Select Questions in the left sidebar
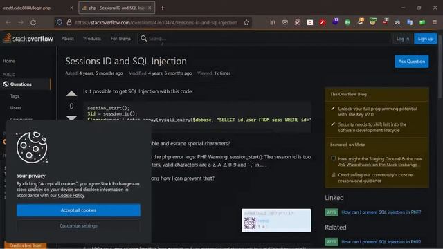The image size is (443, 249). pos(26,84)
